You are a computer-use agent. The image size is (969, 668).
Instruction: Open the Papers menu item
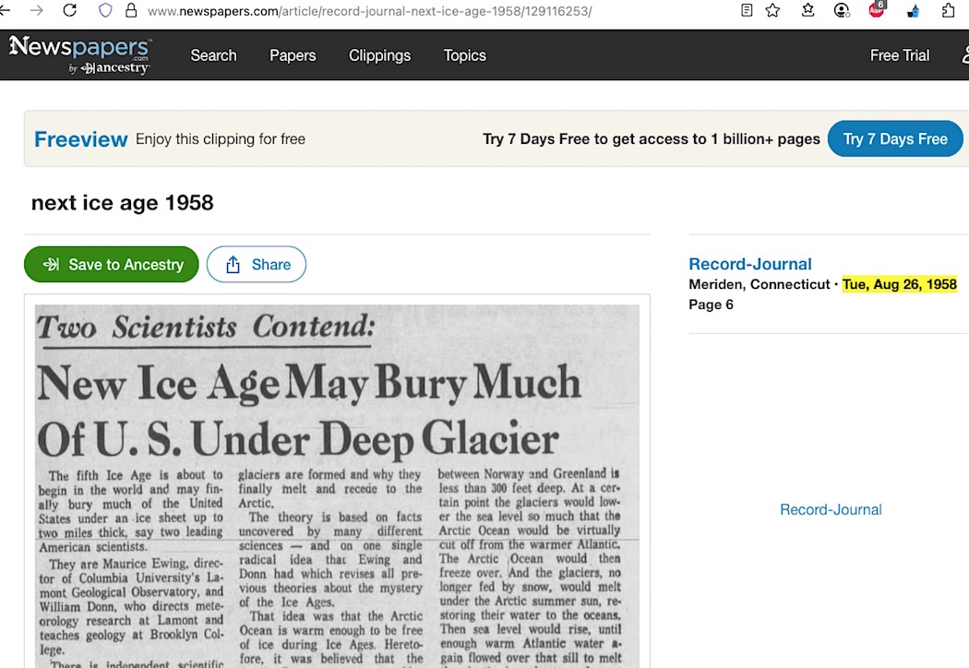tap(293, 55)
